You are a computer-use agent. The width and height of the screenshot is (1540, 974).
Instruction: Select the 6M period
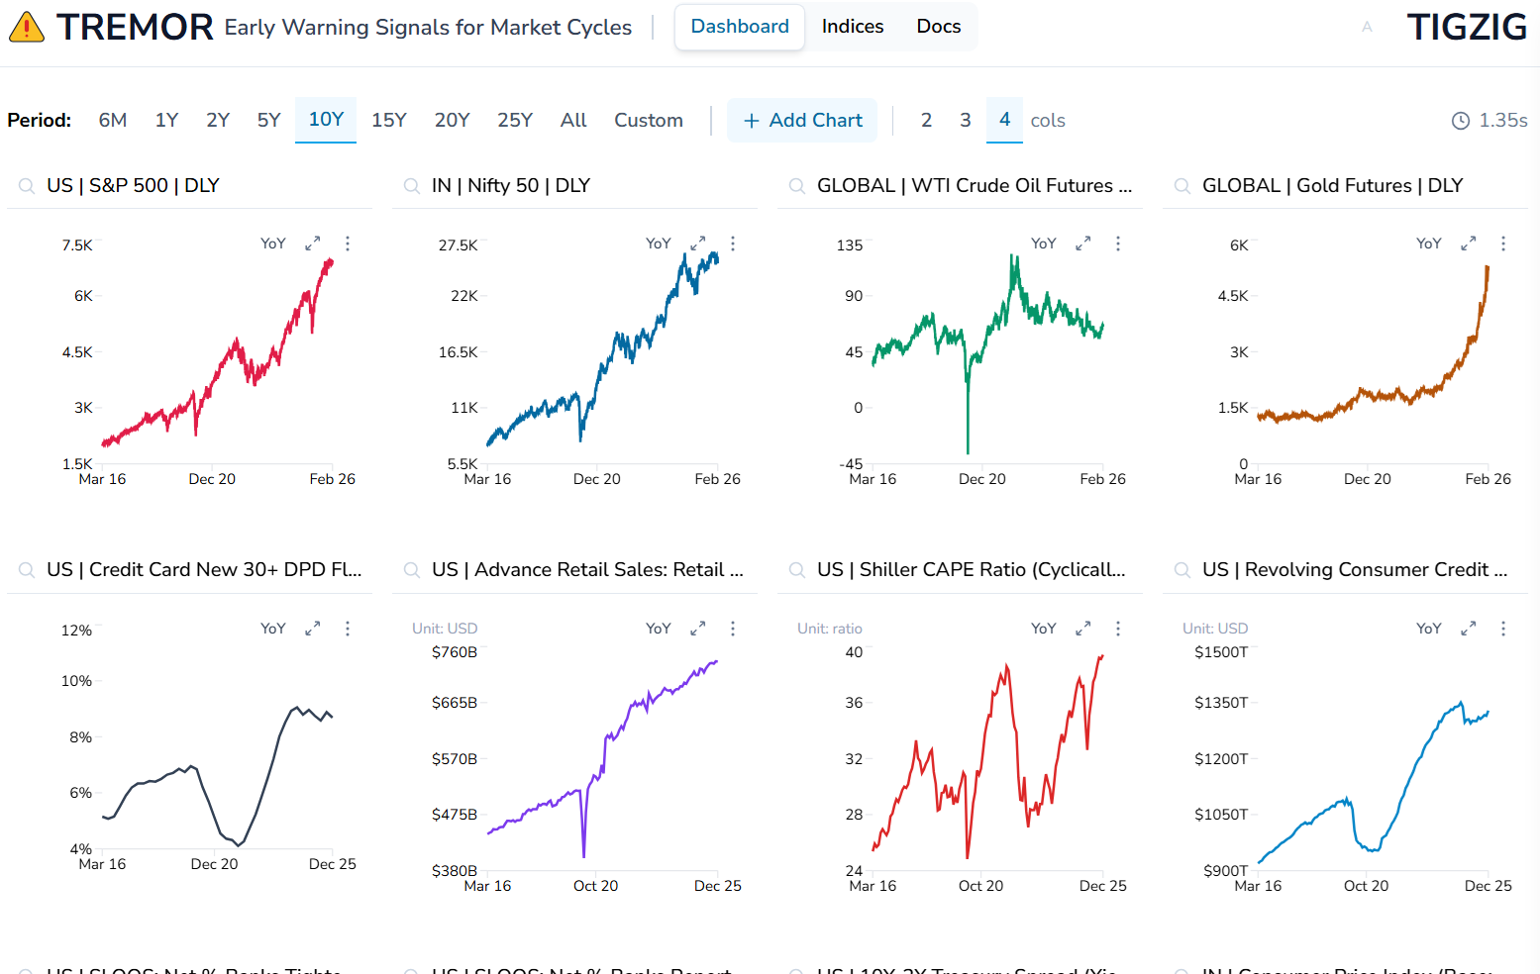113,121
